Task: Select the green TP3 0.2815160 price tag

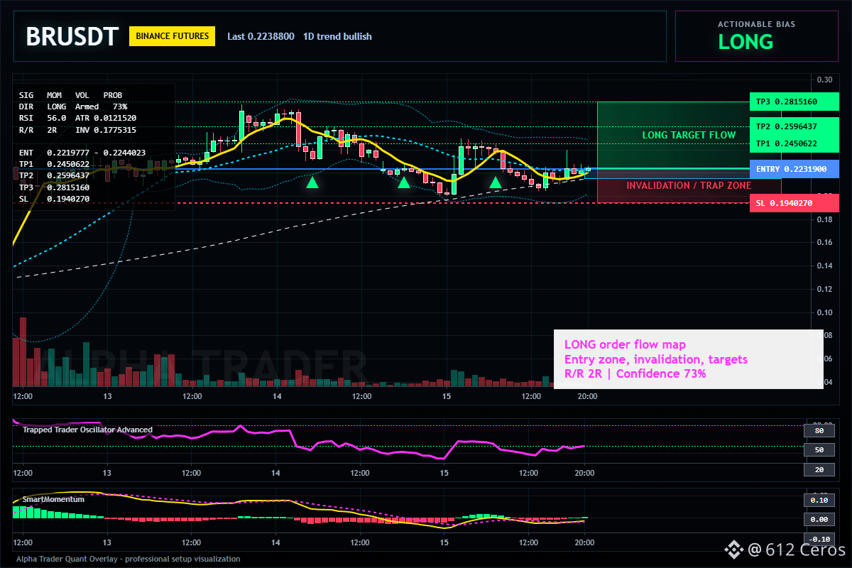Action: click(x=794, y=102)
